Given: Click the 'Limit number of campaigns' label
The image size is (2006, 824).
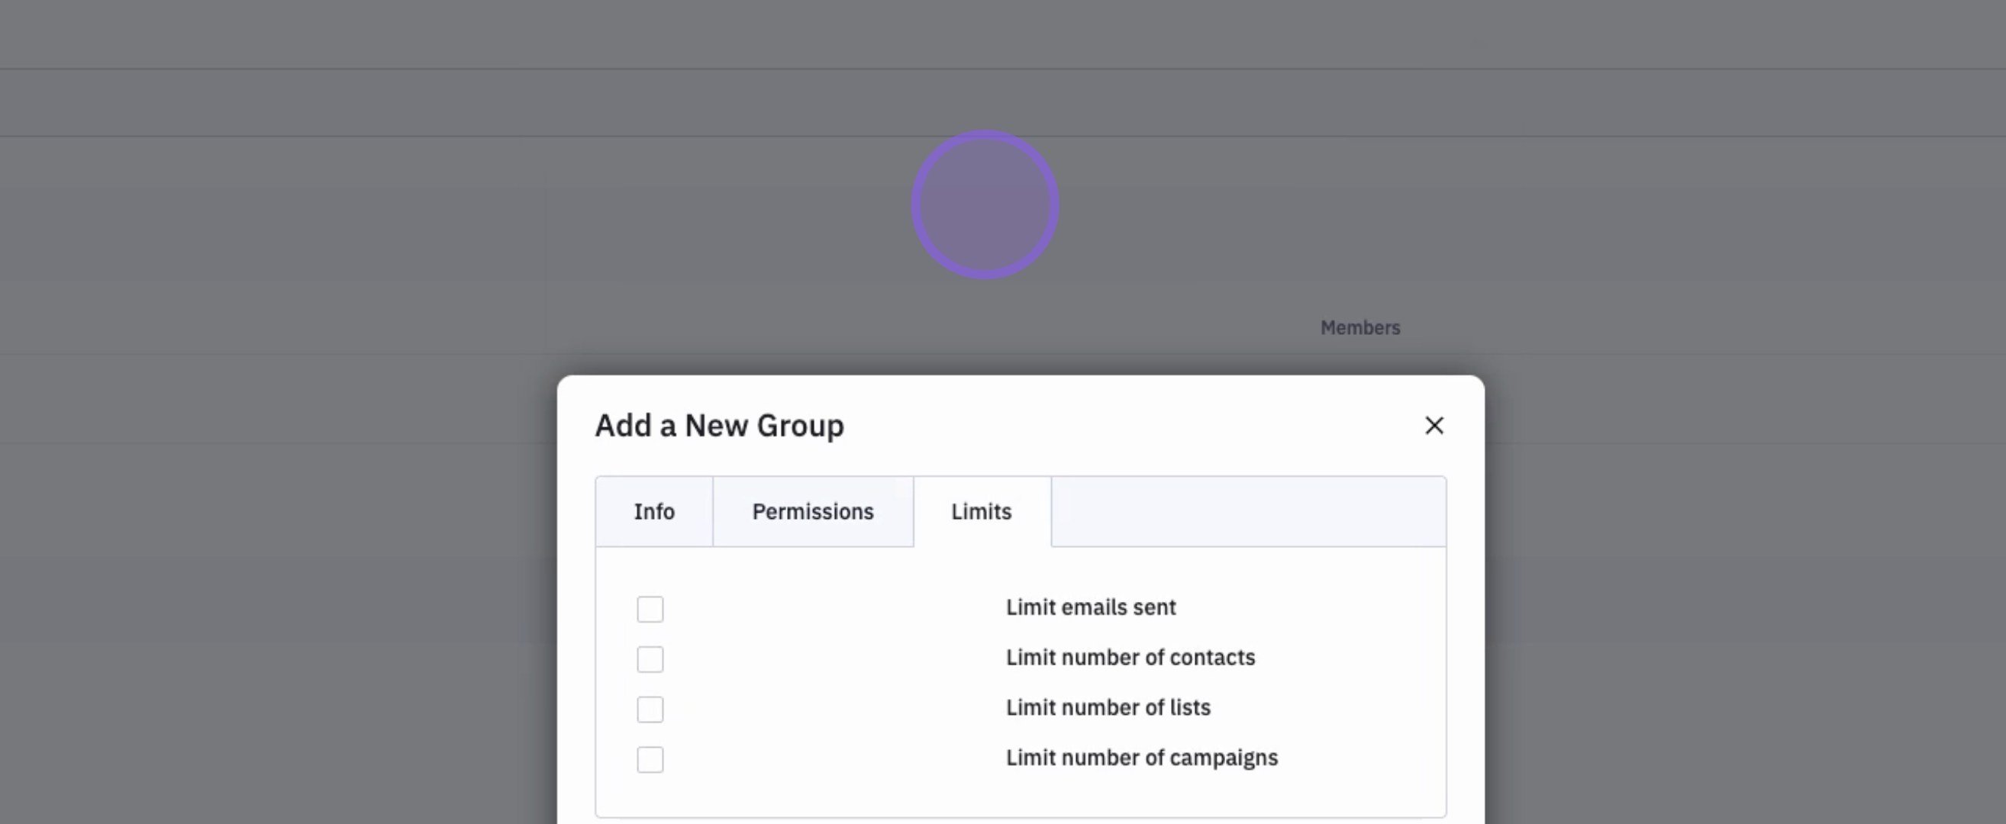Looking at the screenshot, I should [x=1142, y=758].
